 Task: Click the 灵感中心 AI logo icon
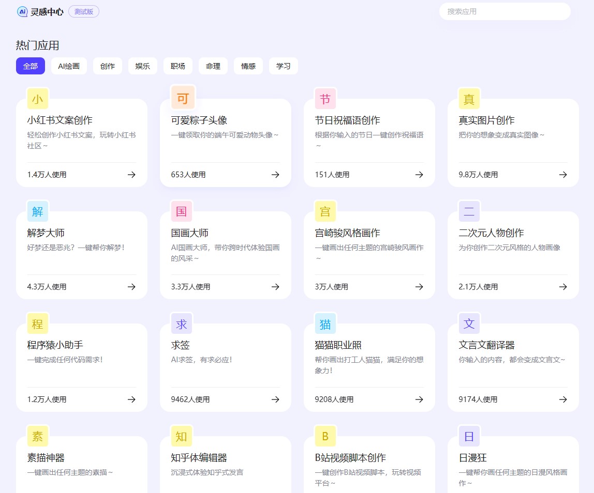coord(22,11)
